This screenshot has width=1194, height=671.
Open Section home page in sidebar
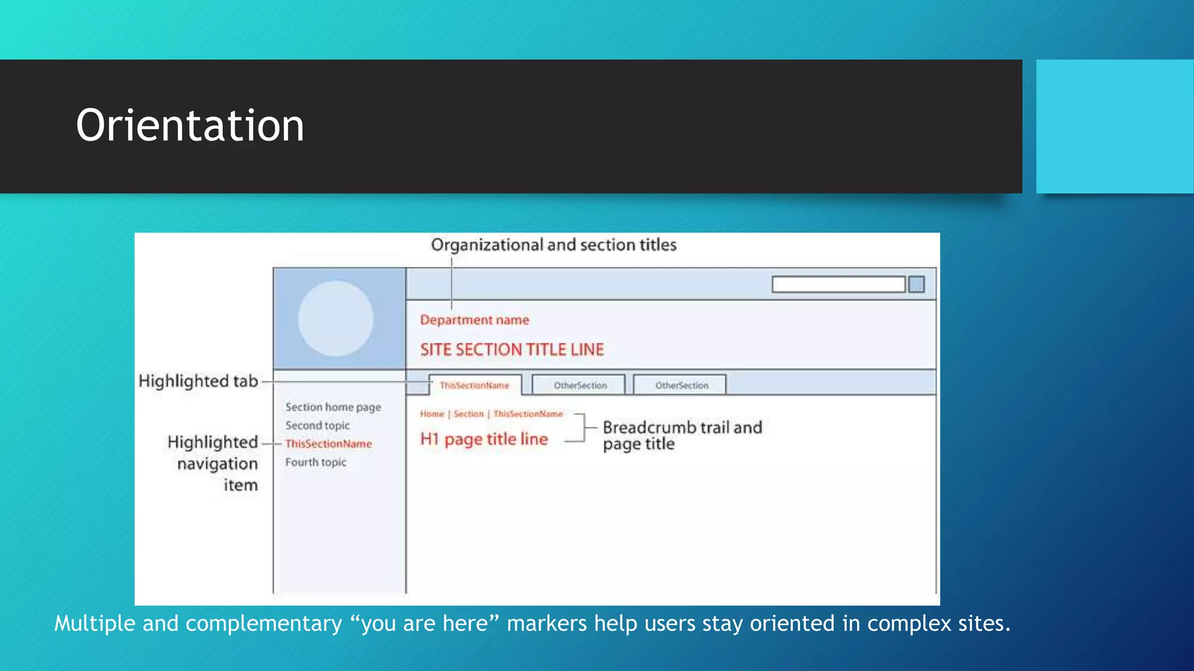pos(333,407)
